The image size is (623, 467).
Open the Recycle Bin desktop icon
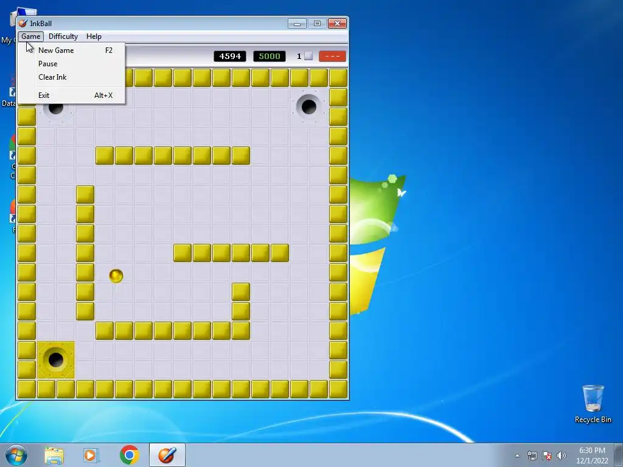[x=593, y=404]
